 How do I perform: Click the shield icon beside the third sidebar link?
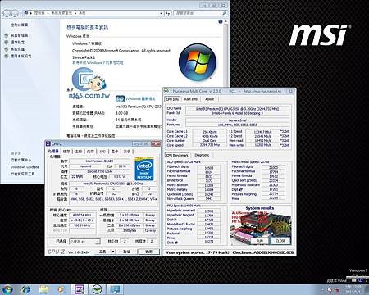tap(7, 49)
